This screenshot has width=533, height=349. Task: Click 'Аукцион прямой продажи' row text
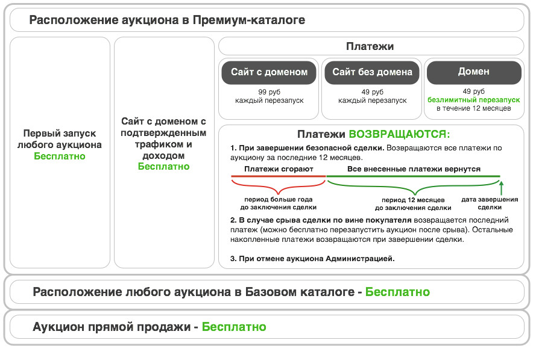point(112,327)
